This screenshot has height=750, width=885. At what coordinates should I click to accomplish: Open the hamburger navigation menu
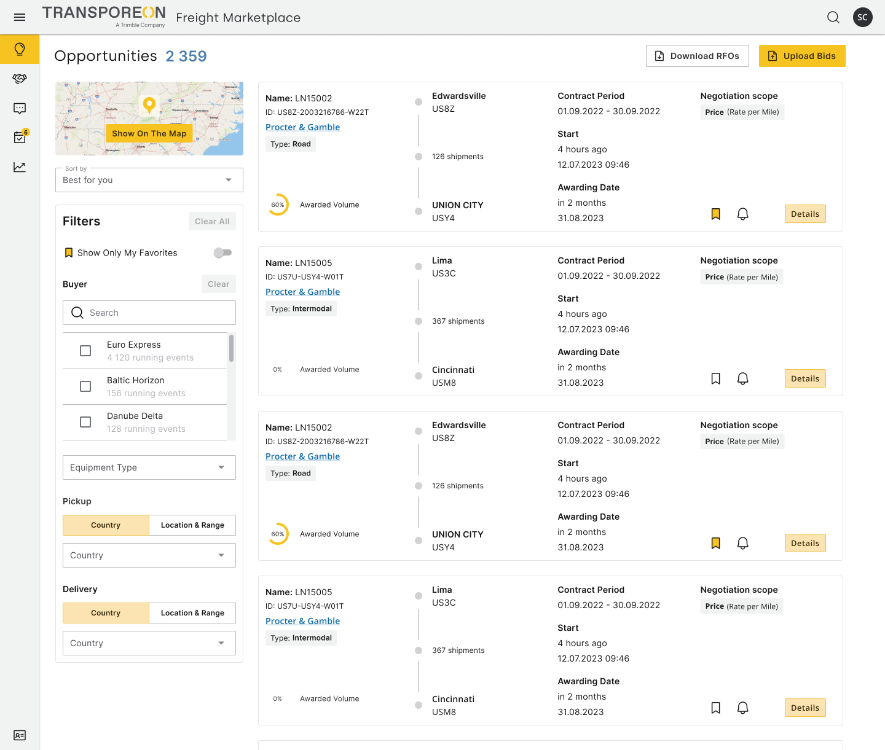pos(20,17)
